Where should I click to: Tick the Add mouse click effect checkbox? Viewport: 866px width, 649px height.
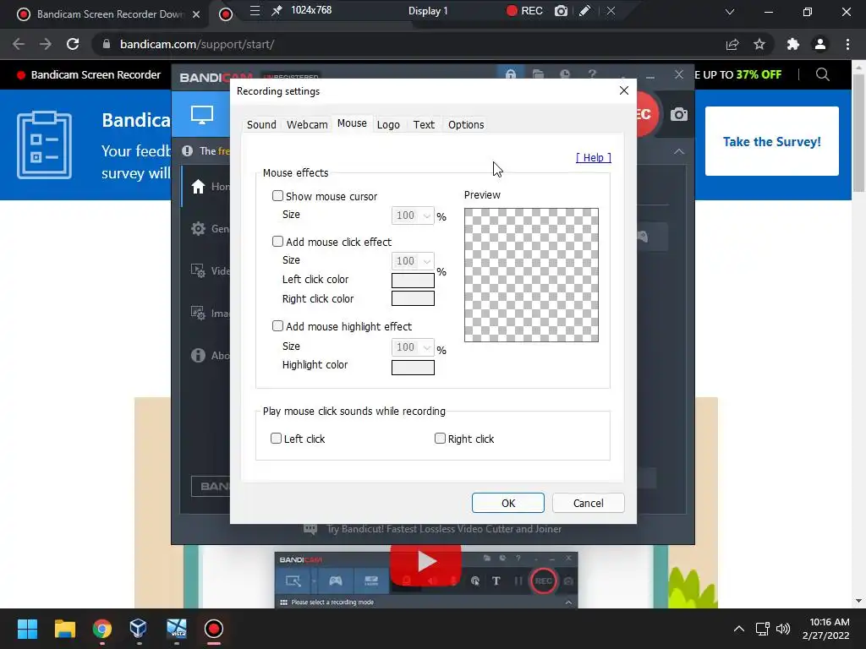click(x=277, y=242)
